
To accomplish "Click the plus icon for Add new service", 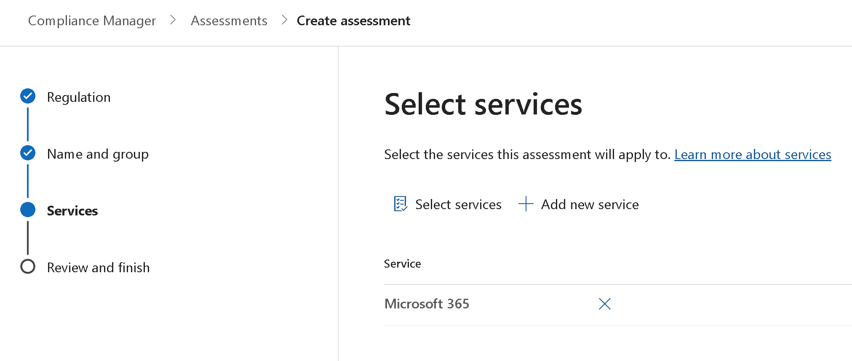I will point(526,204).
